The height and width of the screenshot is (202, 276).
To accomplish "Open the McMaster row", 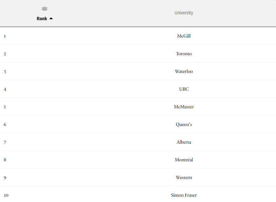I will coord(184,107).
